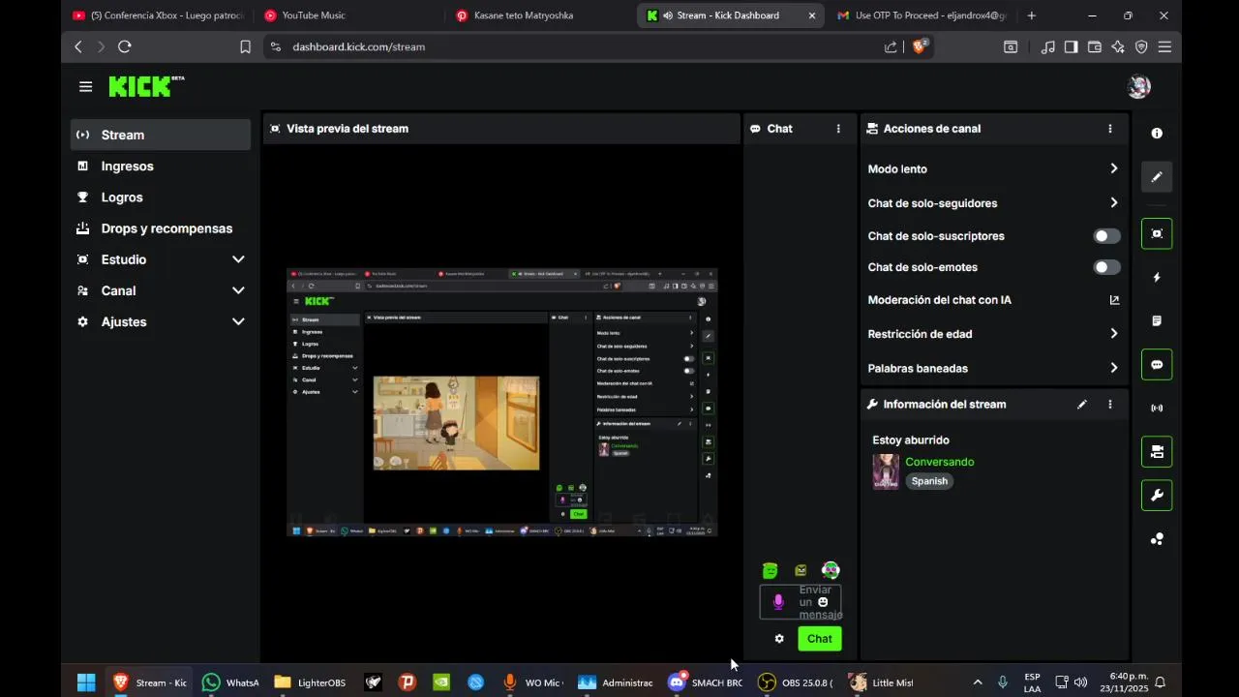Switch to Use OTP To Proceed tab
The width and height of the screenshot is (1239, 697).
click(922, 15)
